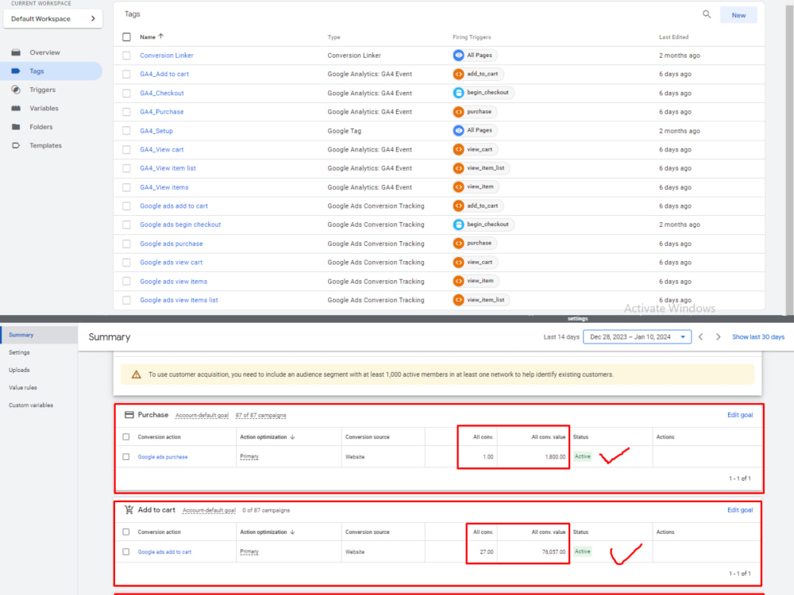Toggle the select-all tags checkbox
Screen dimensions: 794x595
click(x=126, y=37)
